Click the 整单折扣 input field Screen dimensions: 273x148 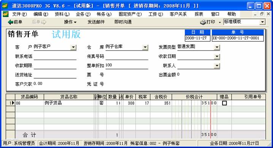coord(127,66)
